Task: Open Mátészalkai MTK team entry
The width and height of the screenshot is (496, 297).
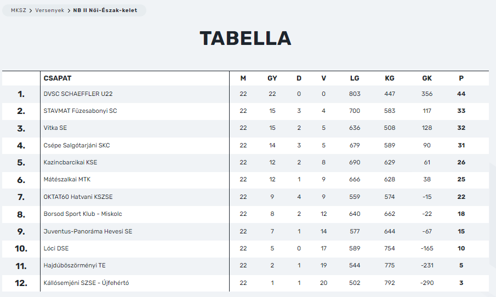Action: (x=67, y=179)
